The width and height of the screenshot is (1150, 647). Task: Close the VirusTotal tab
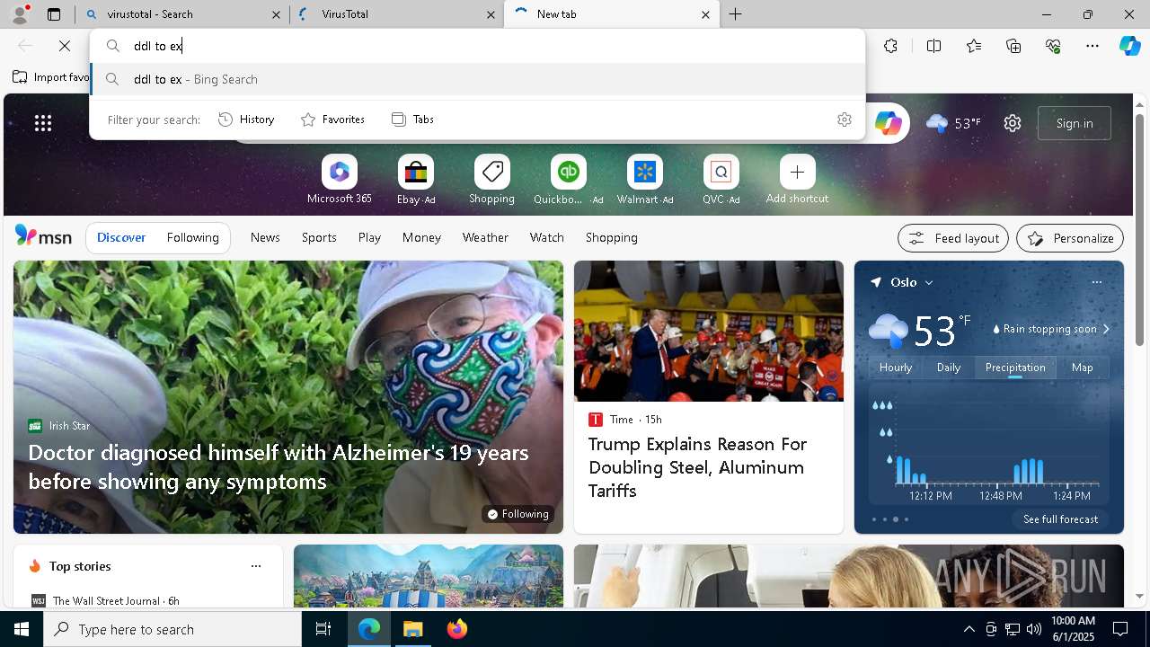[x=491, y=14]
